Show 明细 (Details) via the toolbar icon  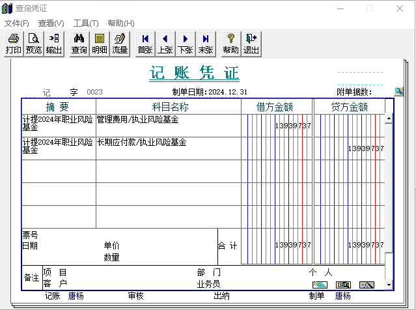[100, 44]
